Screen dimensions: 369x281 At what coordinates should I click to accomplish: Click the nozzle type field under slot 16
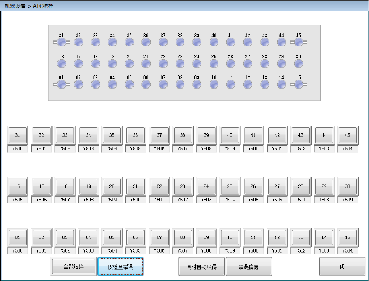[x=18, y=200]
